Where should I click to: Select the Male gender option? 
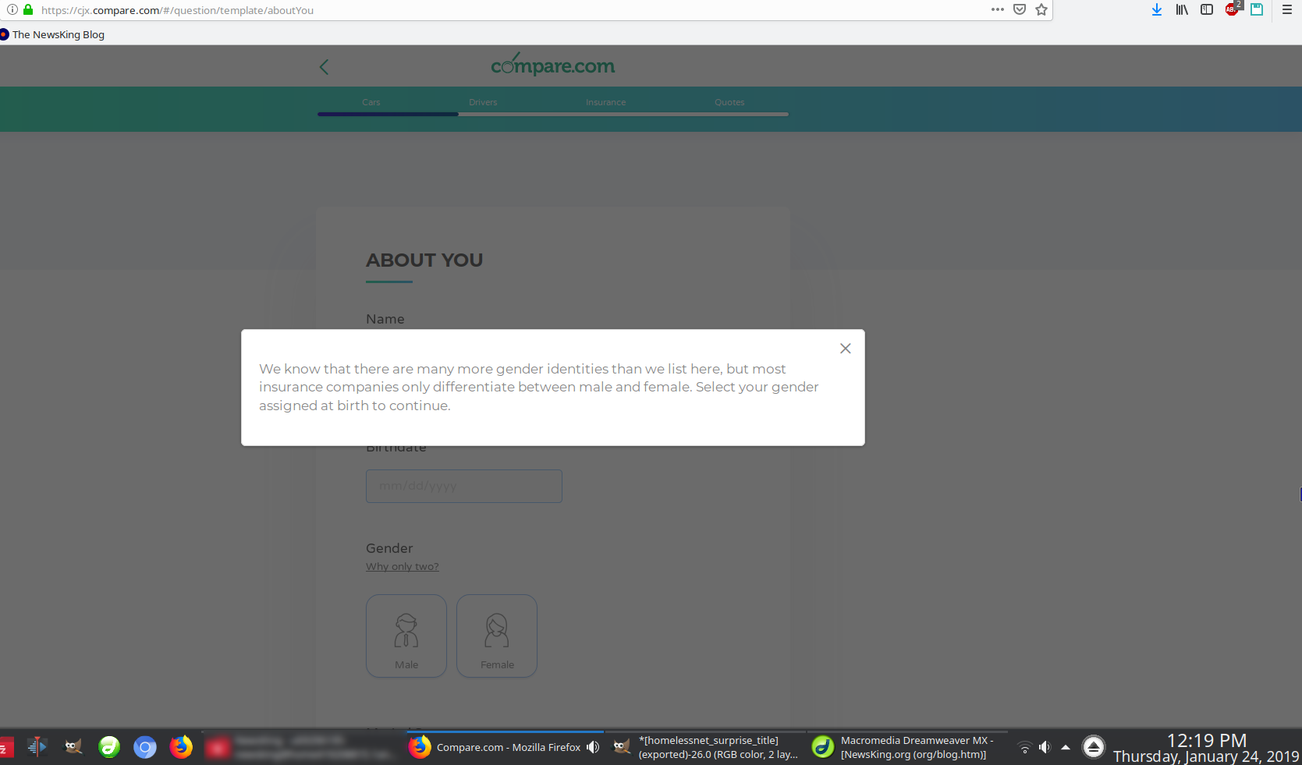(x=406, y=636)
